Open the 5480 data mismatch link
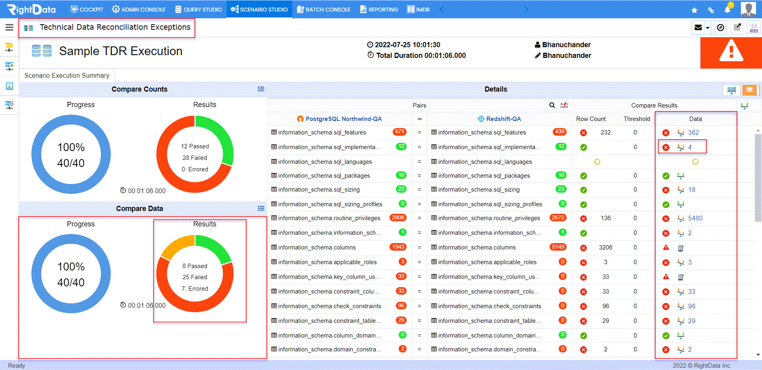The width and height of the screenshot is (762, 370). (x=695, y=218)
